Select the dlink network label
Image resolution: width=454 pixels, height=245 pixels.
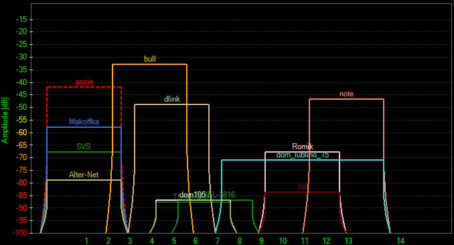click(172, 99)
